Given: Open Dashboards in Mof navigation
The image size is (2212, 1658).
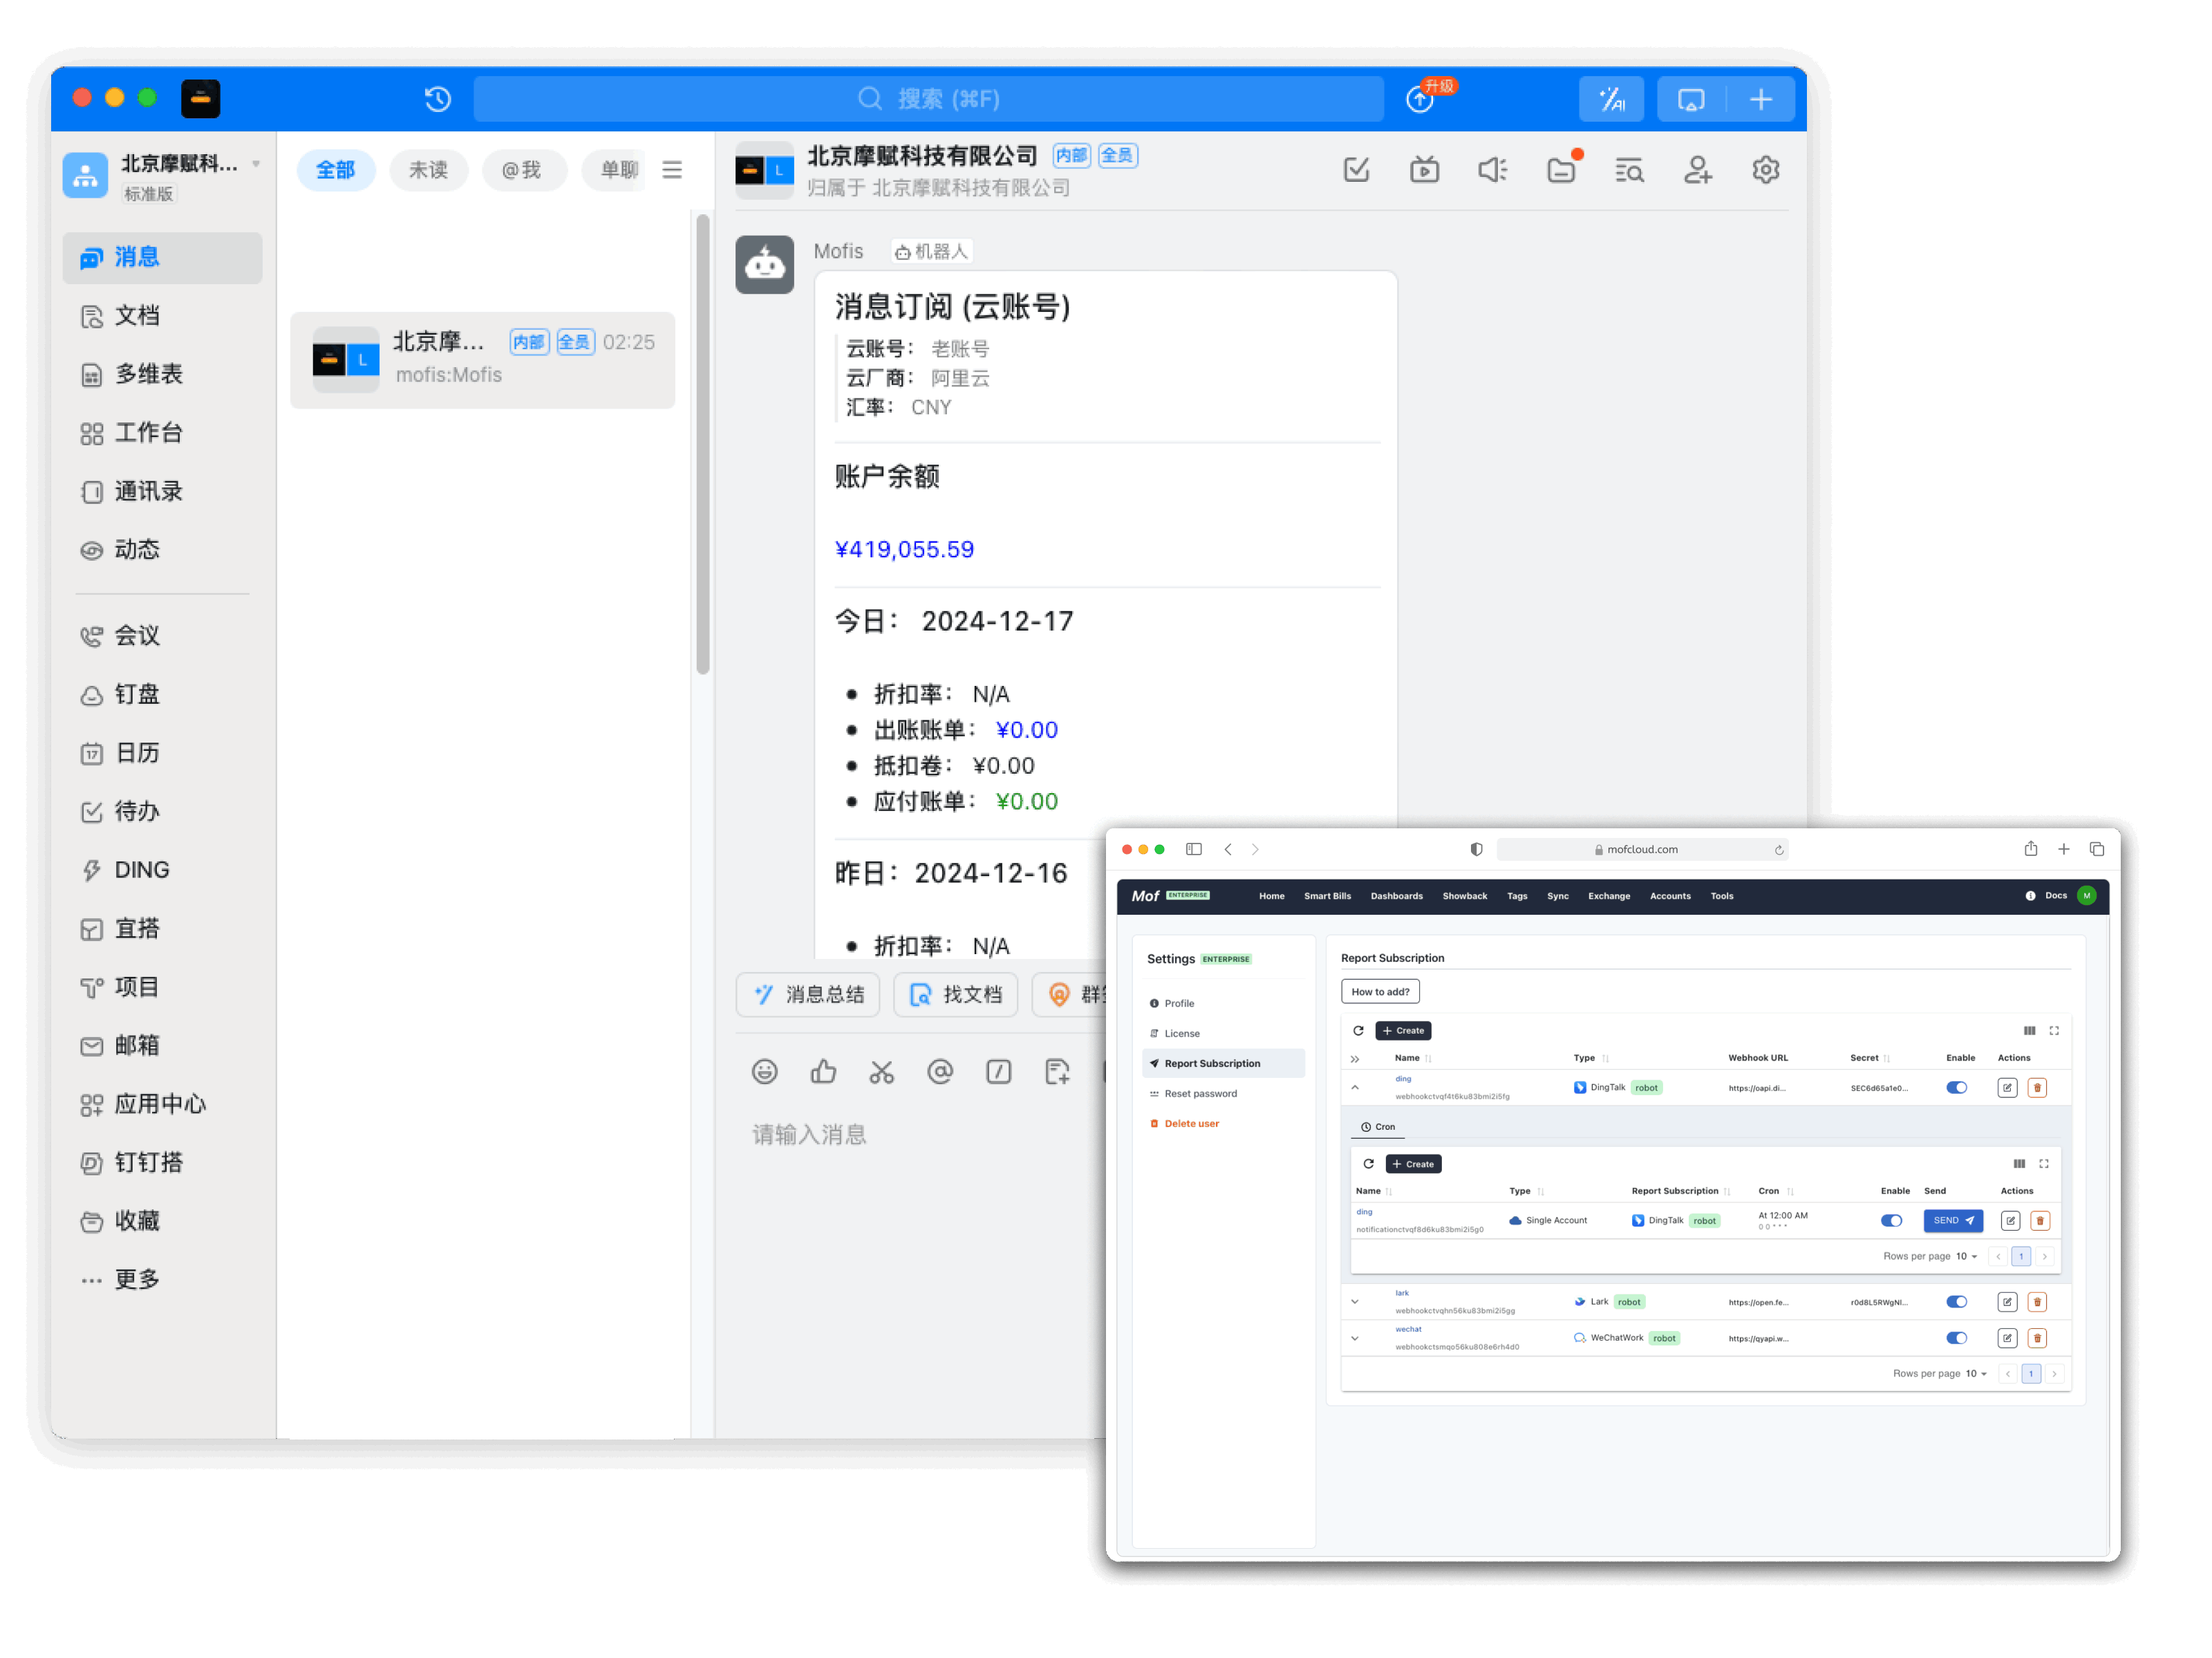Looking at the screenshot, I should pyautogui.click(x=1396, y=896).
